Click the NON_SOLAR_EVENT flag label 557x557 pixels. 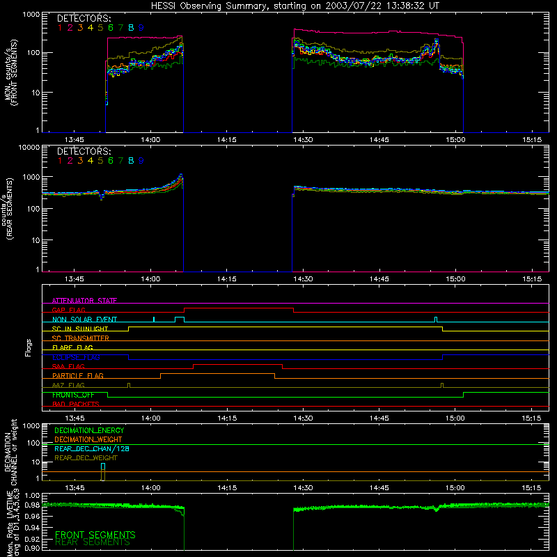(x=84, y=320)
